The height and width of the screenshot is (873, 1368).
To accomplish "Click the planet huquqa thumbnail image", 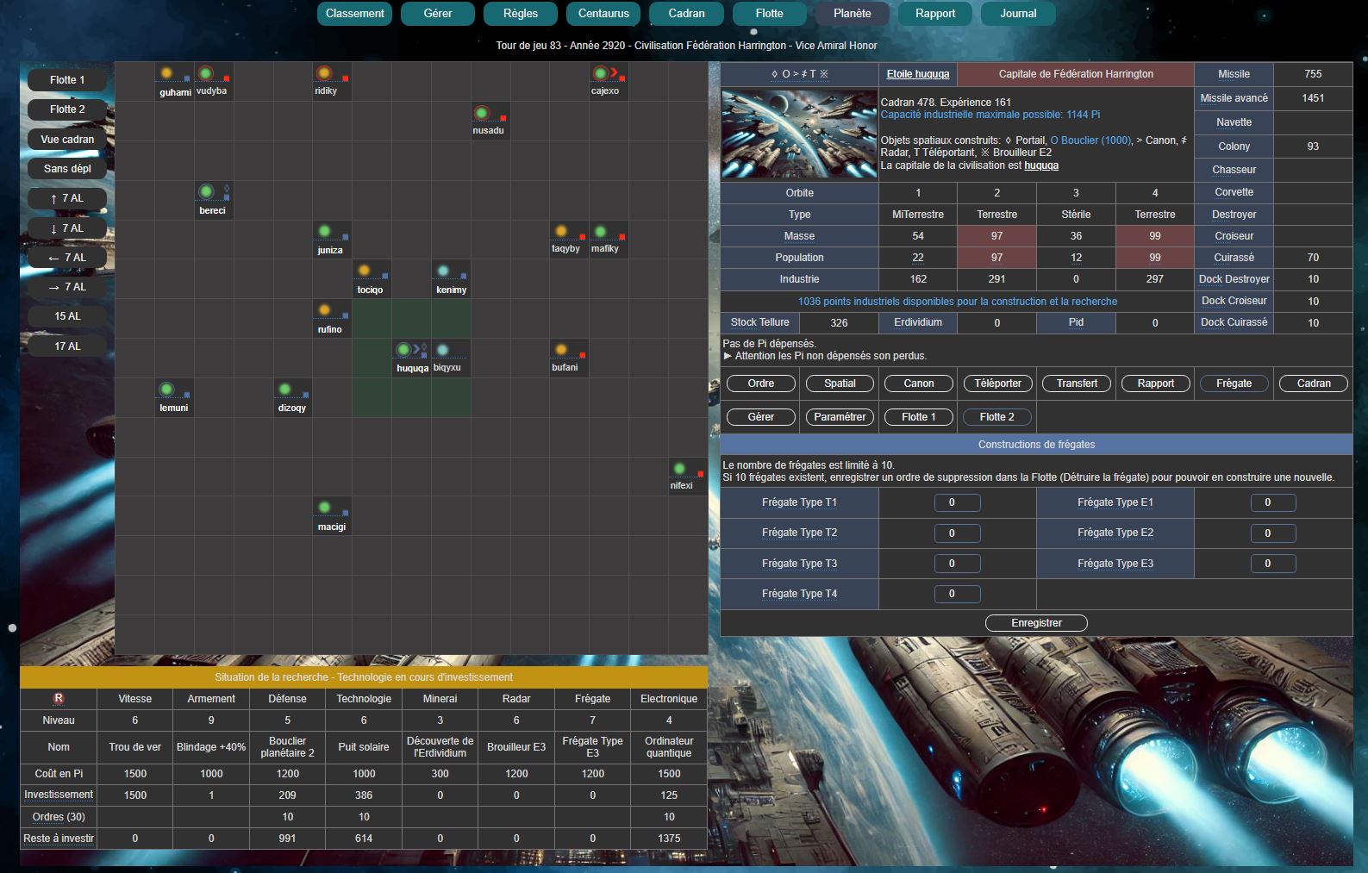I will (799, 134).
